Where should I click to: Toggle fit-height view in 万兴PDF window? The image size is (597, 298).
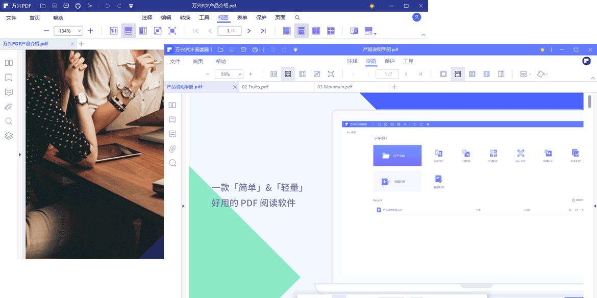click(143, 31)
